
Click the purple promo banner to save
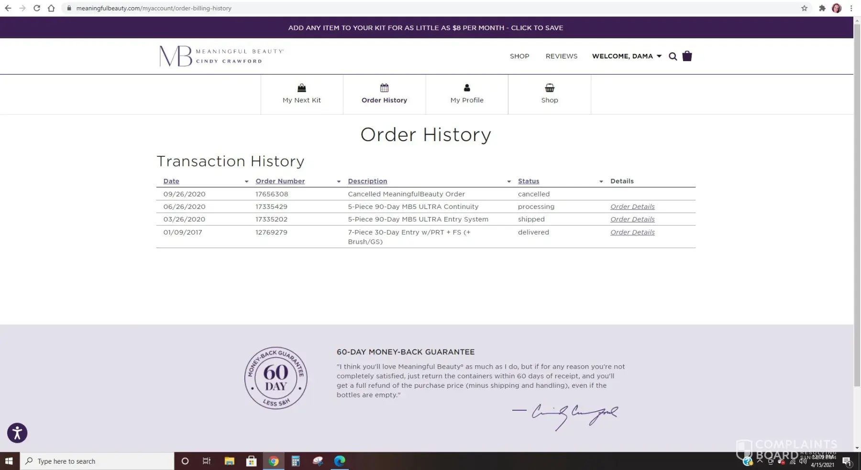click(426, 28)
